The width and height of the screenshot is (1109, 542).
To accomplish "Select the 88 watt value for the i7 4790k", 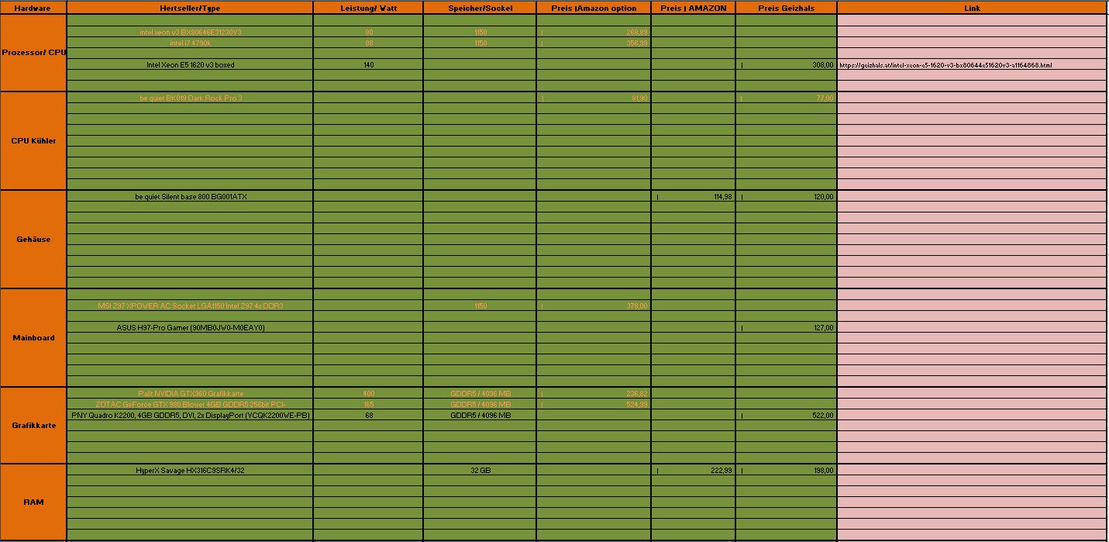I will coord(368,43).
